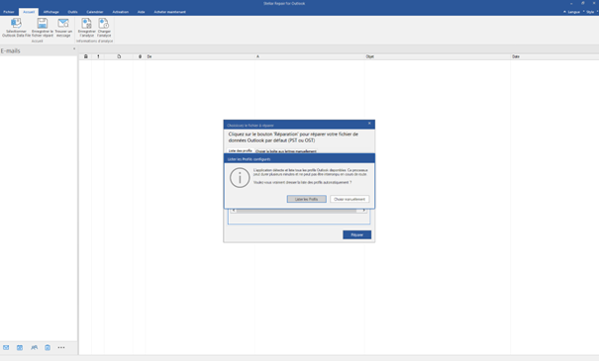
Task: Open the Style dropdown
Action: [591, 12]
